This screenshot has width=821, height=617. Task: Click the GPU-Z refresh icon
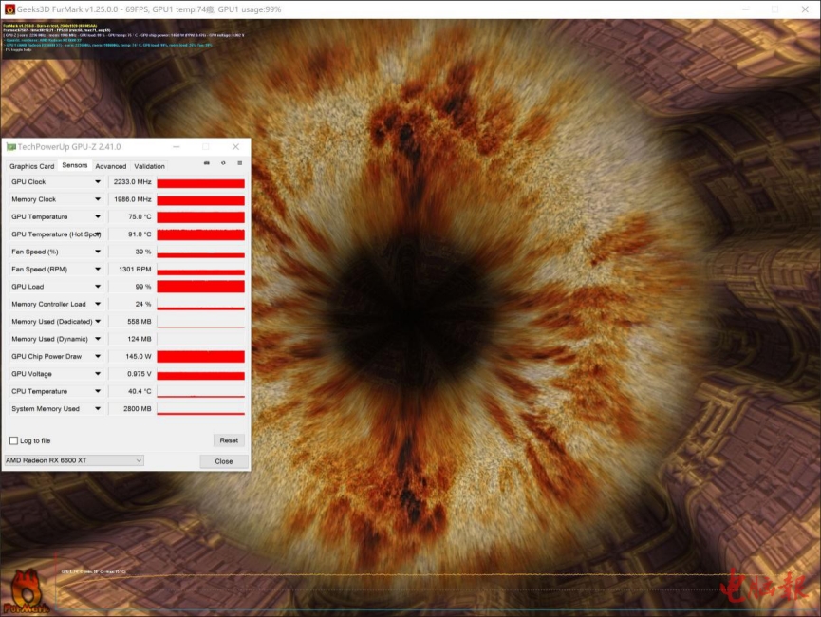223,163
